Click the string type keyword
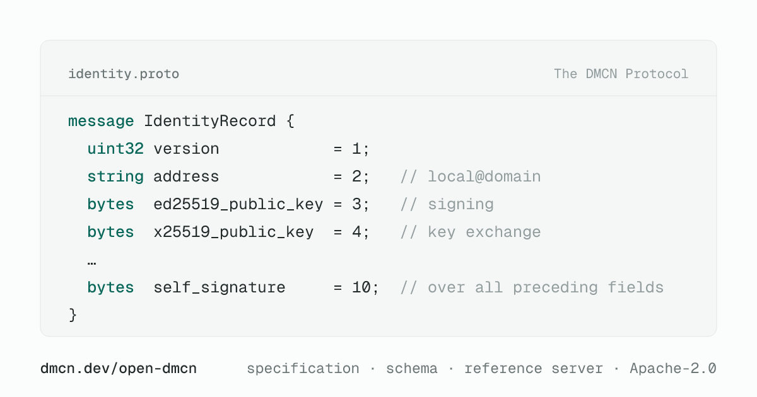Viewport: 757px width, 397px height. click(115, 177)
